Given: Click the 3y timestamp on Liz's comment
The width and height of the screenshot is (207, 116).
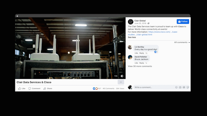Looking at the screenshot, I should [146, 53].
